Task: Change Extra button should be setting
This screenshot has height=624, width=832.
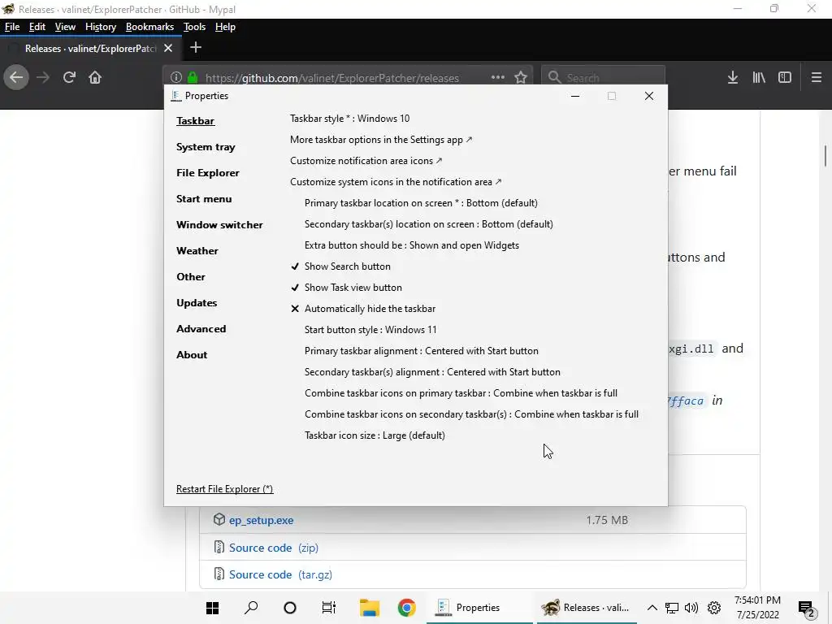Action: [x=412, y=245]
